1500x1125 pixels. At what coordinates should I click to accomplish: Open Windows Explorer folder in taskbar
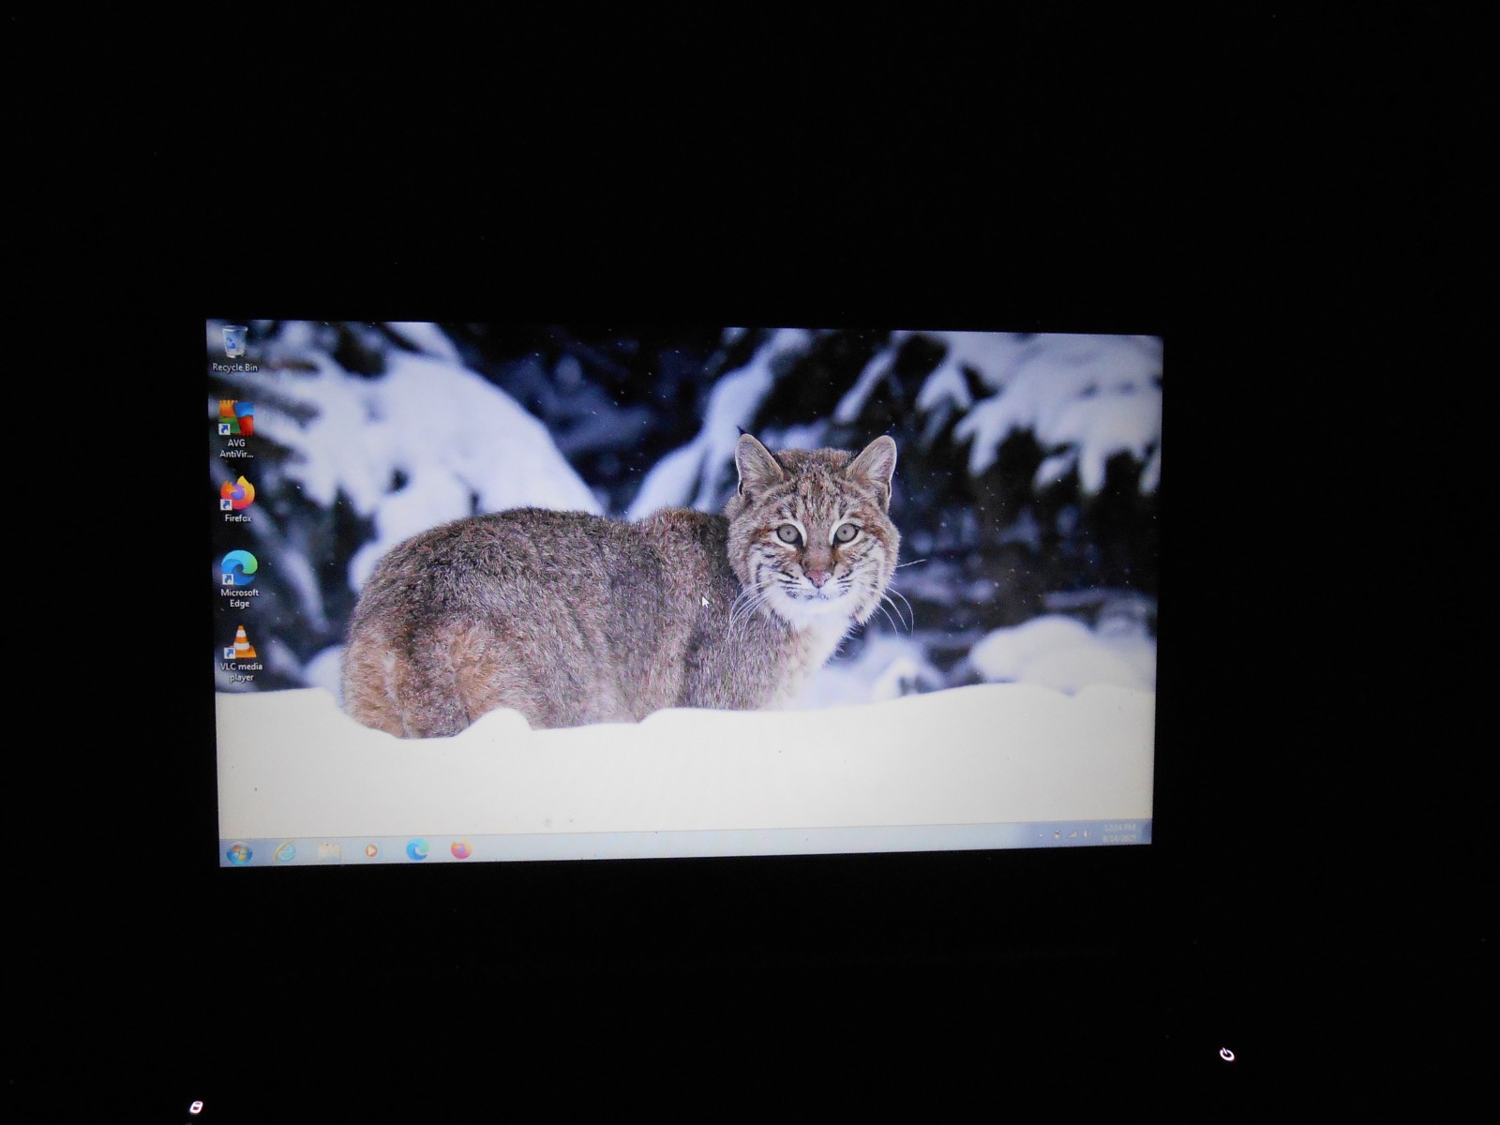tap(328, 850)
